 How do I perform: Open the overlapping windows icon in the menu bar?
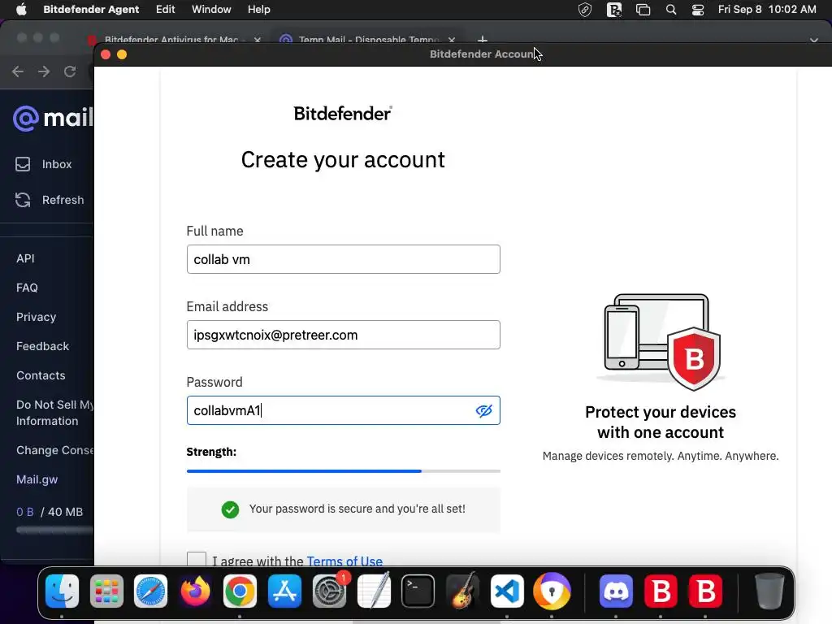click(643, 10)
